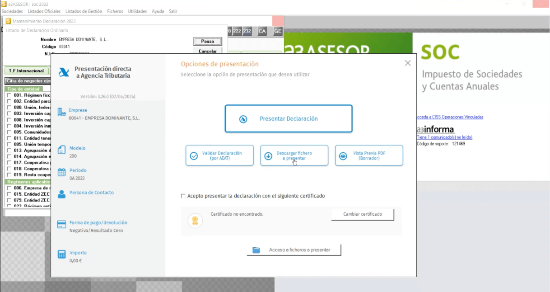Toggle the 080. Unión checkbox in background
This screenshot has width=550, height=292.
[x=9, y=108]
